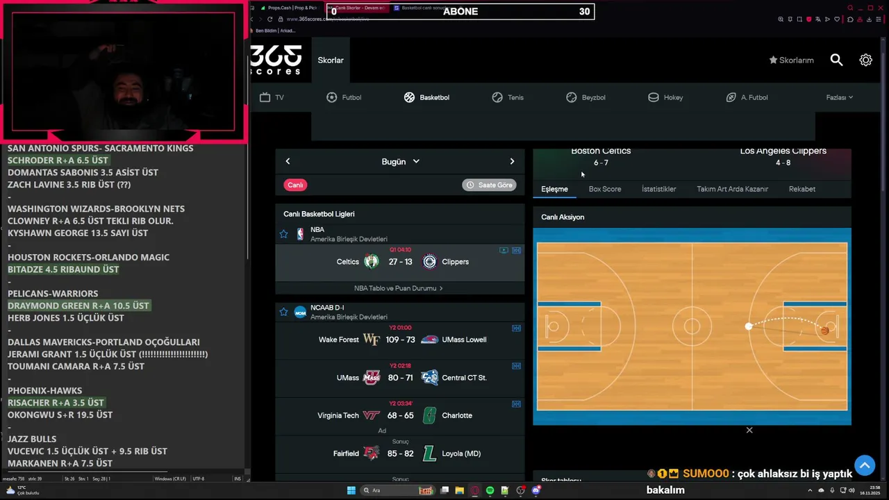Click the ABONE subscriber goal bar
The height and width of the screenshot is (500, 889).
click(460, 11)
